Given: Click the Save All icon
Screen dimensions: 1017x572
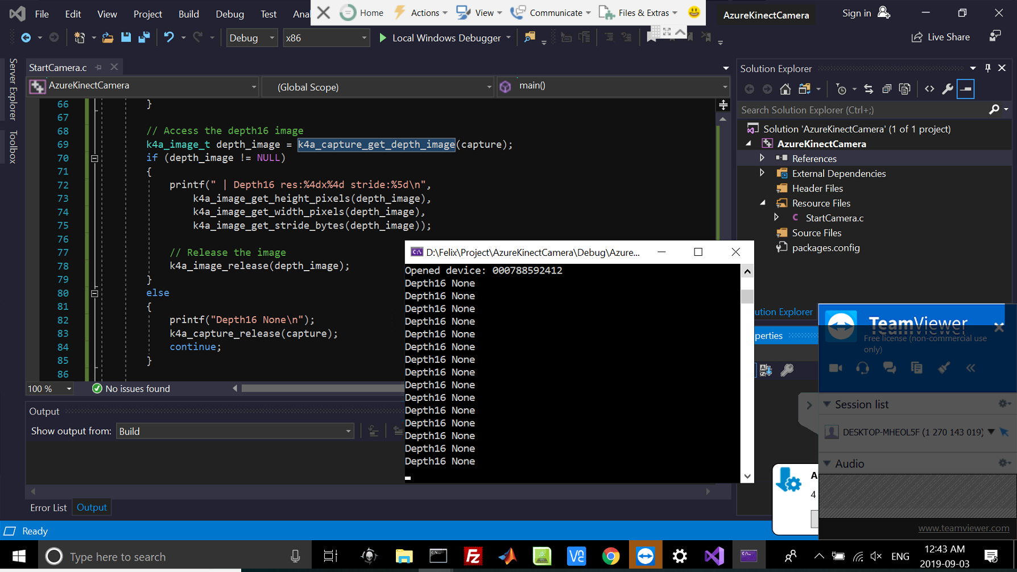Looking at the screenshot, I should (144, 38).
